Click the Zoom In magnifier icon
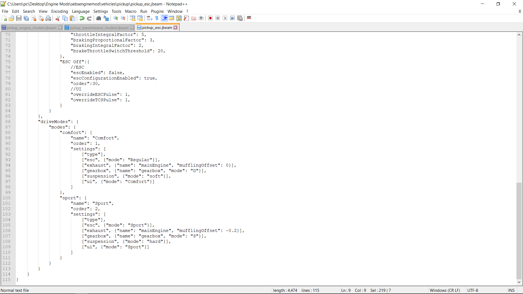Image resolution: width=523 pixels, height=294 pixels. pos(115,18)
